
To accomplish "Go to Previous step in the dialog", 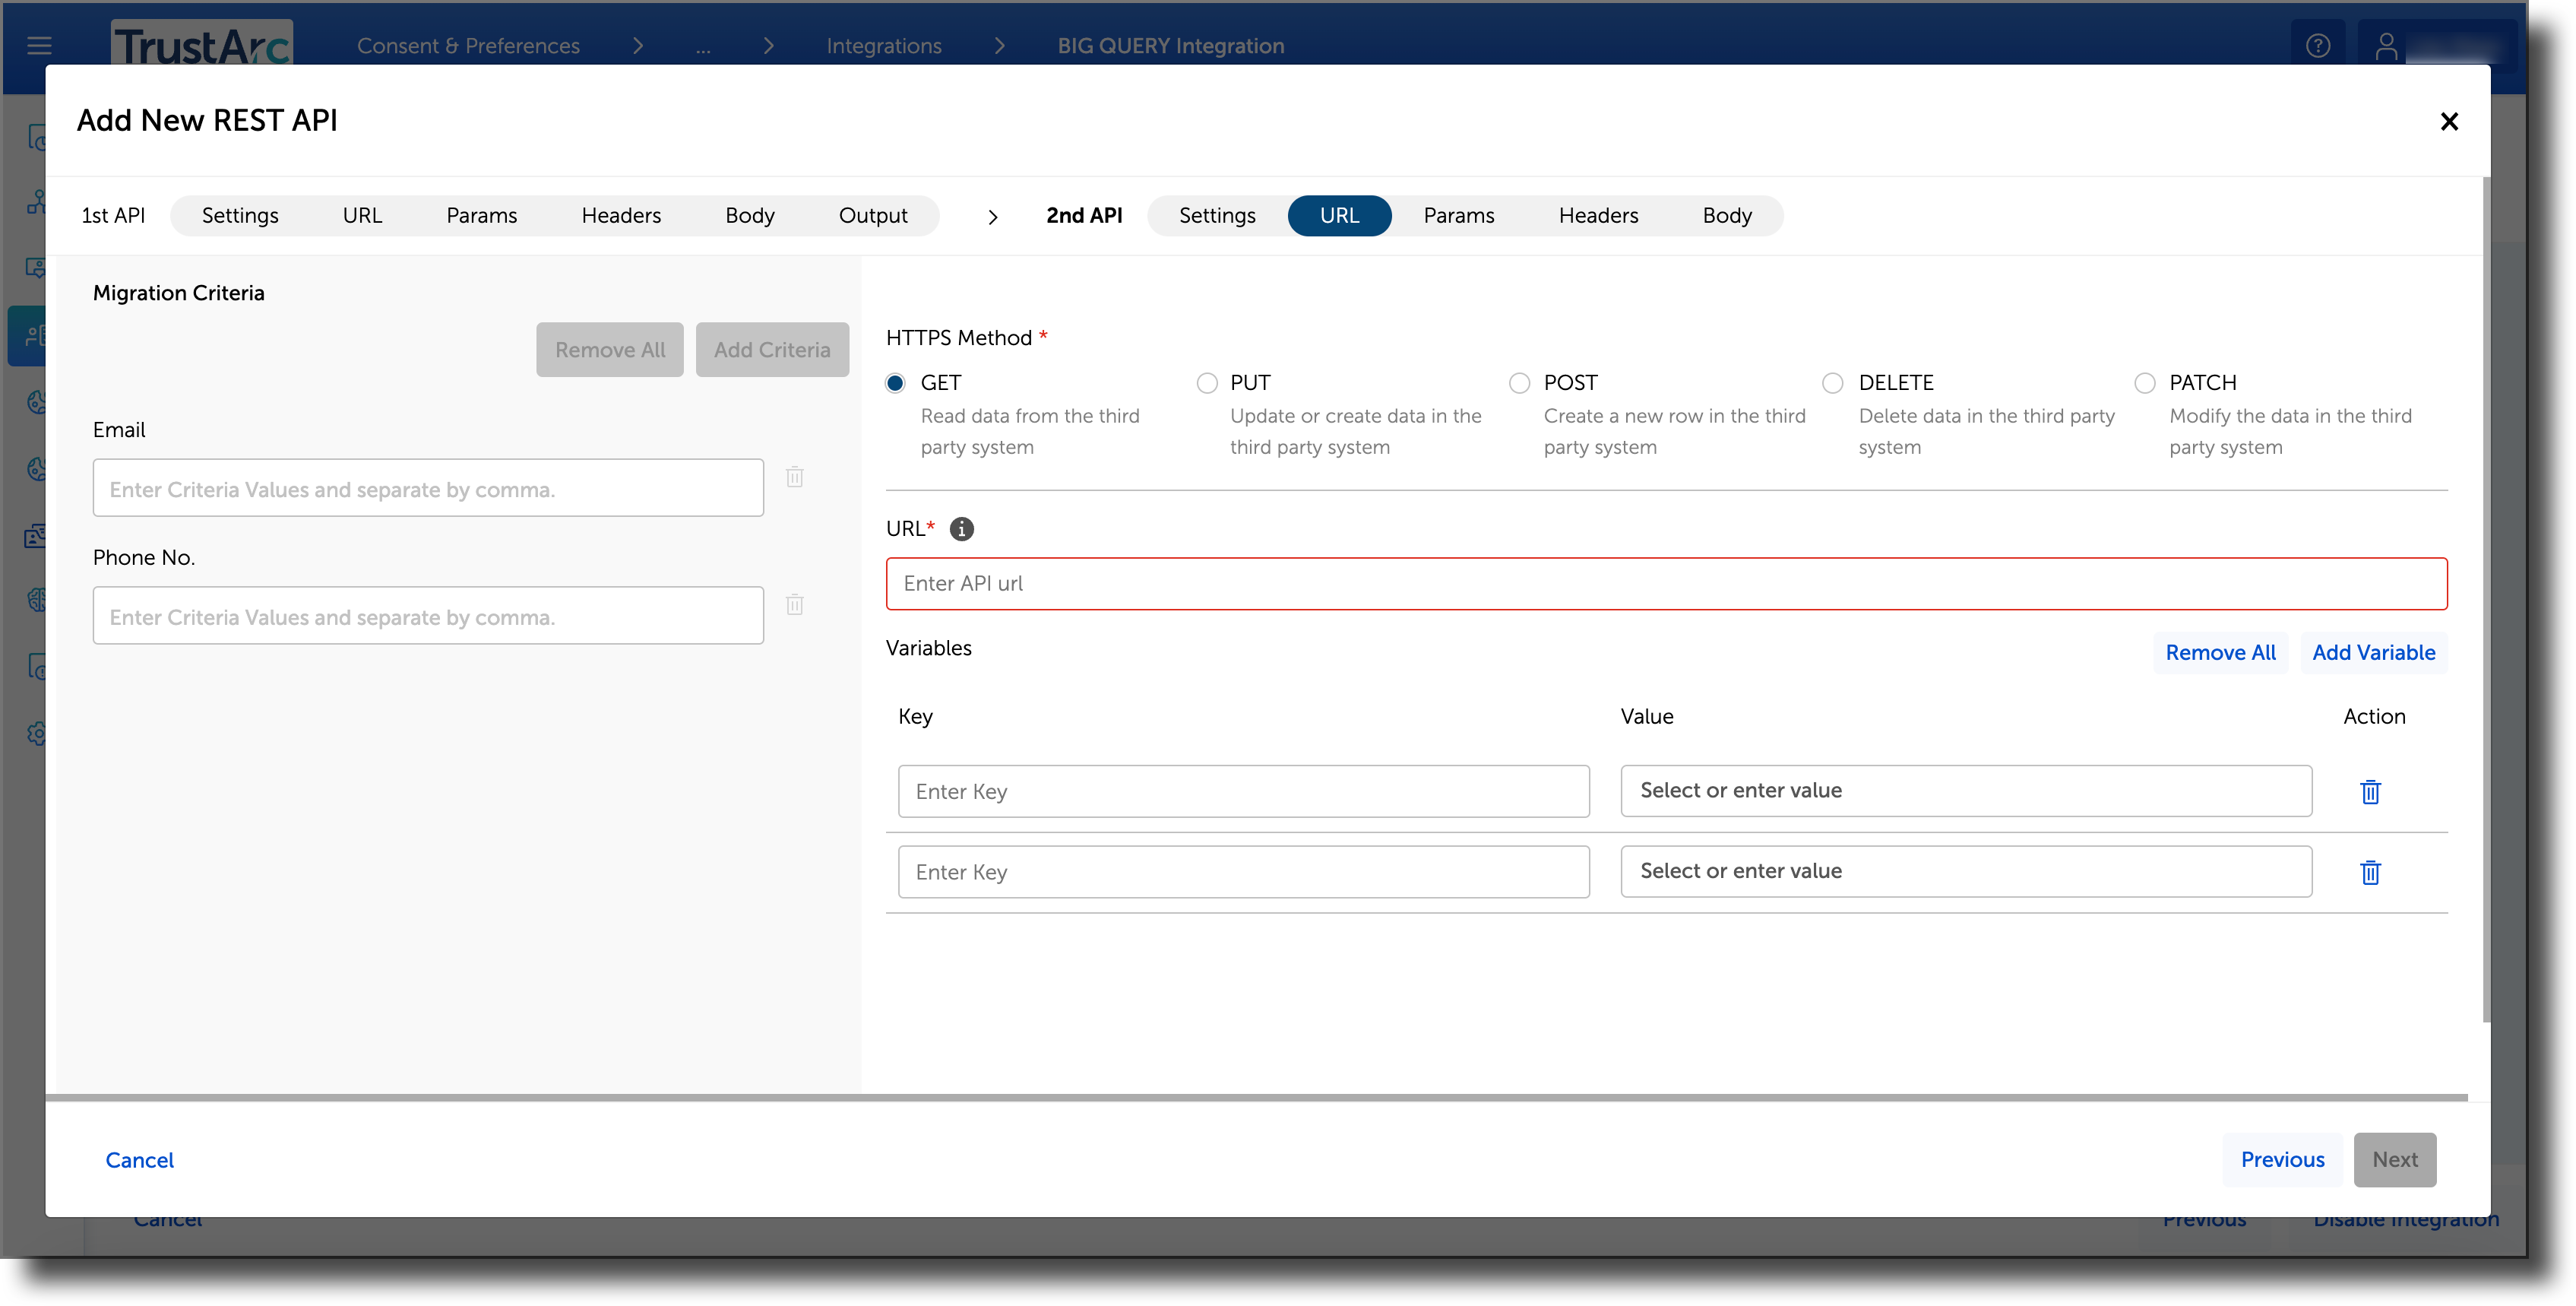I will tap(2282, 1160).
